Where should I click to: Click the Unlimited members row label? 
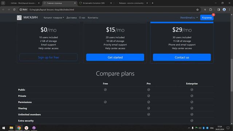point(29,114)
